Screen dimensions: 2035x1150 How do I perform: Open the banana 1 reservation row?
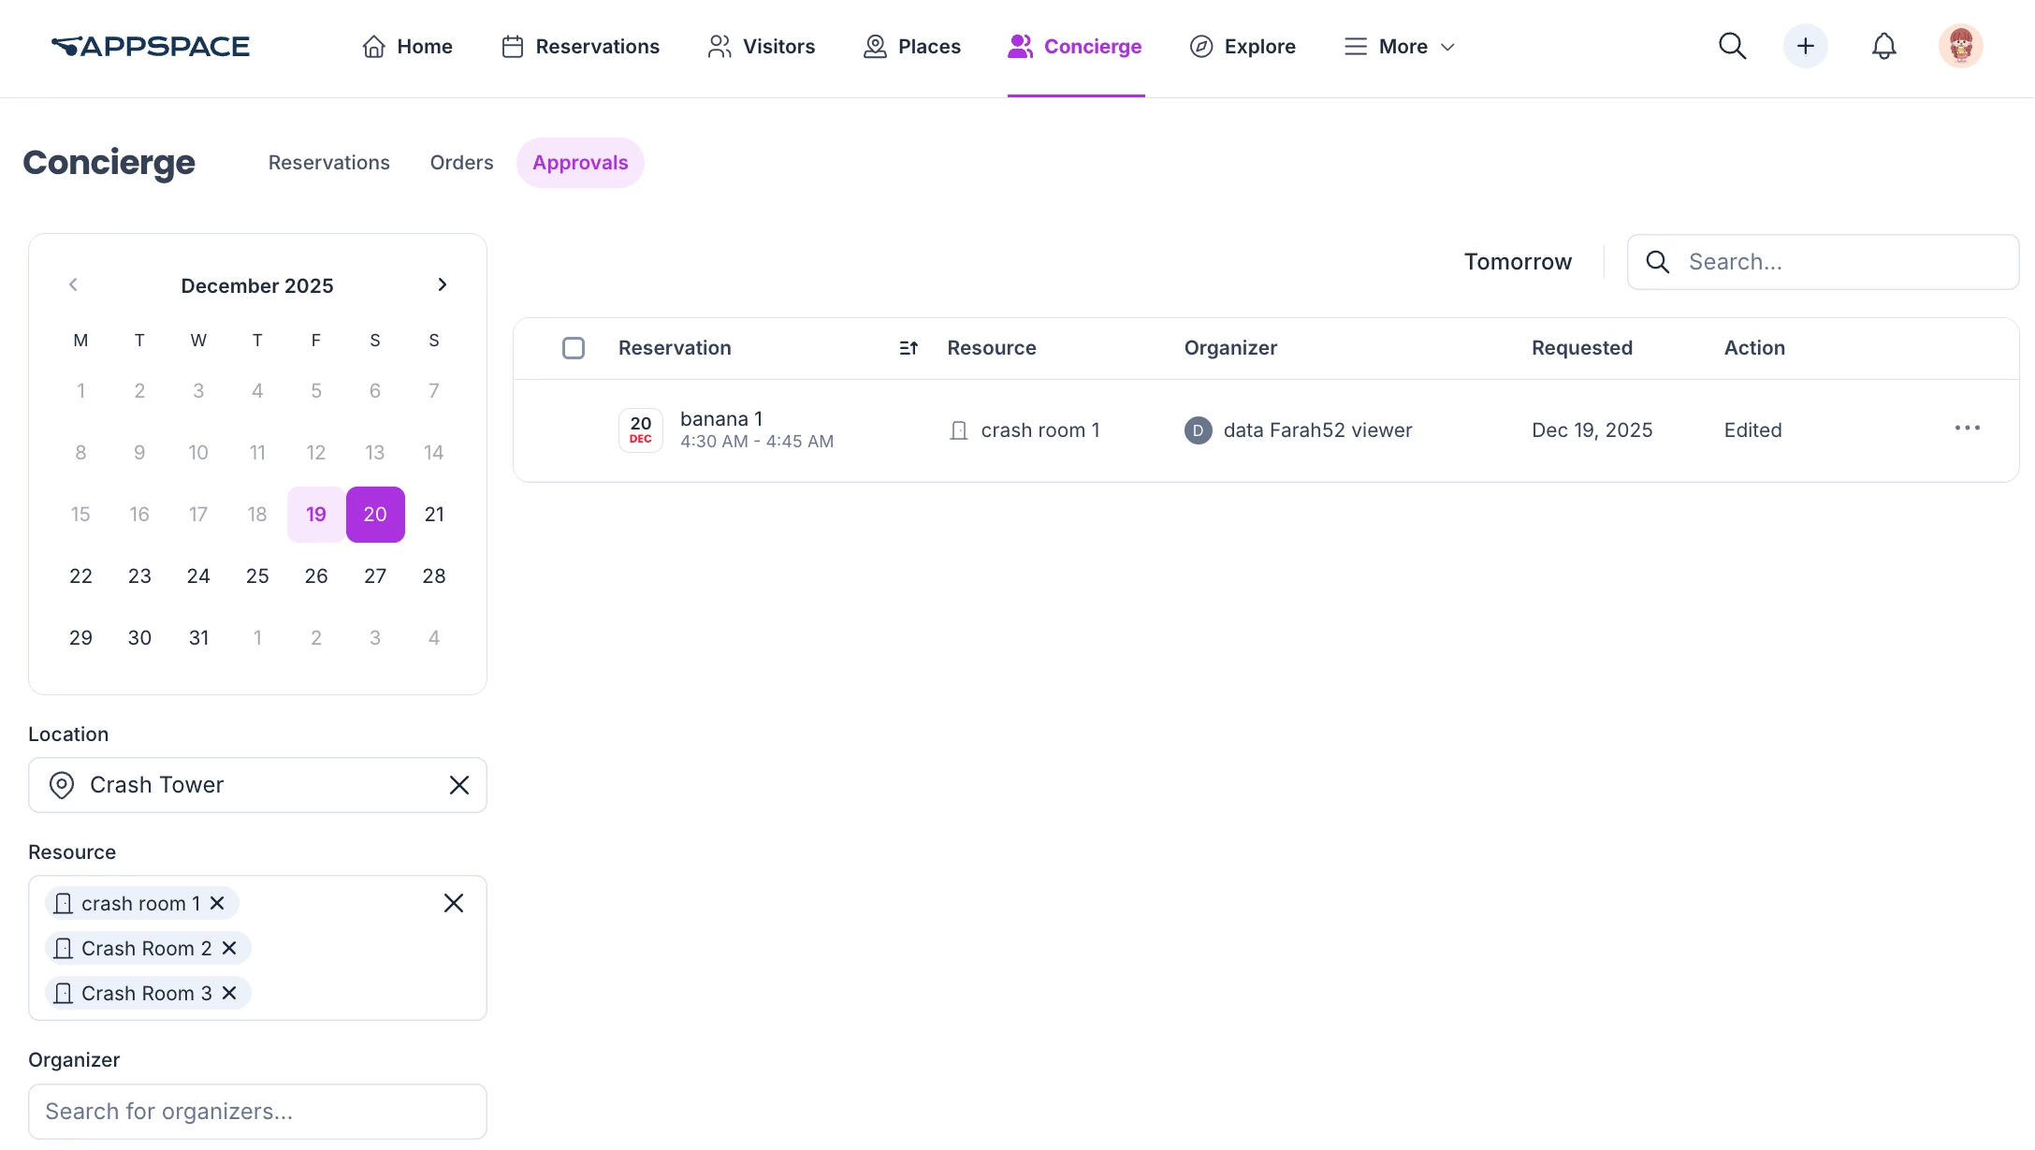pyautogui.click(x=720, y=419)
